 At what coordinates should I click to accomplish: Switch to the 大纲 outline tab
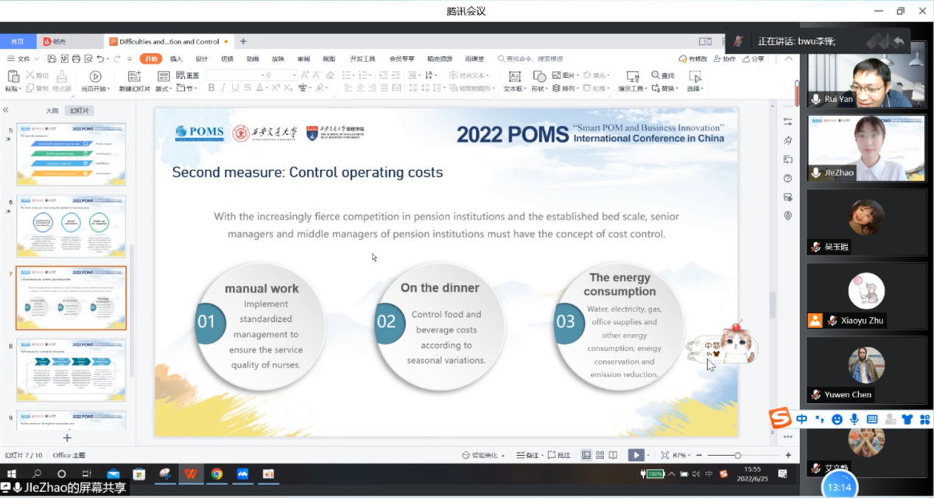coord(52,111)
